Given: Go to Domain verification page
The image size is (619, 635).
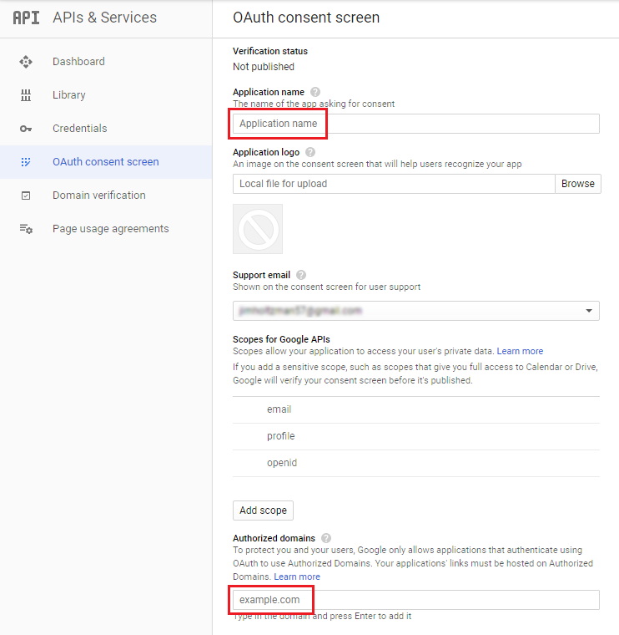Looking at the screenshot, I should point(99,196).
